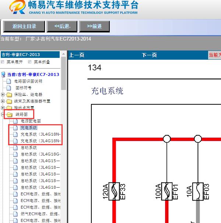
Task: Expand the 保险丝、继电器 tree node
Action: (3, 94)
